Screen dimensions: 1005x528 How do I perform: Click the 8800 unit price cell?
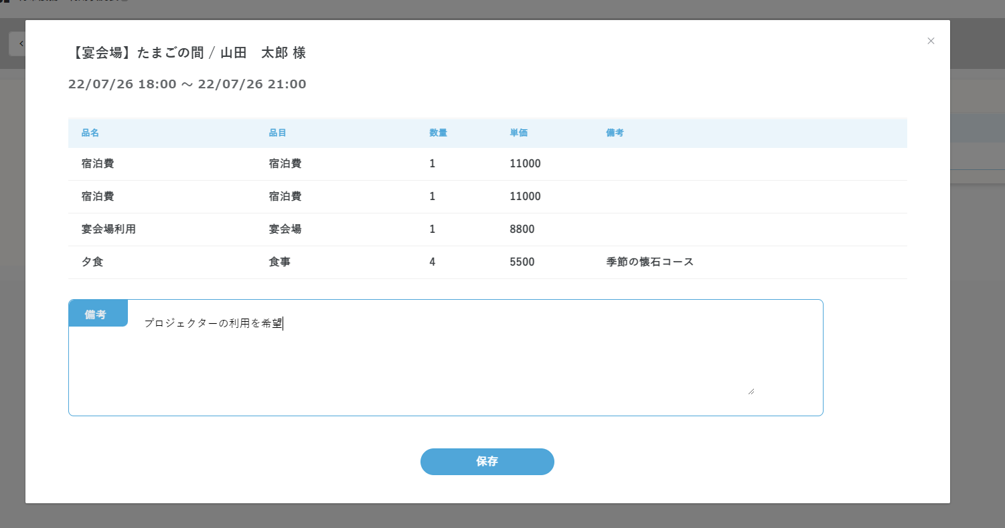tap(522, 229)
